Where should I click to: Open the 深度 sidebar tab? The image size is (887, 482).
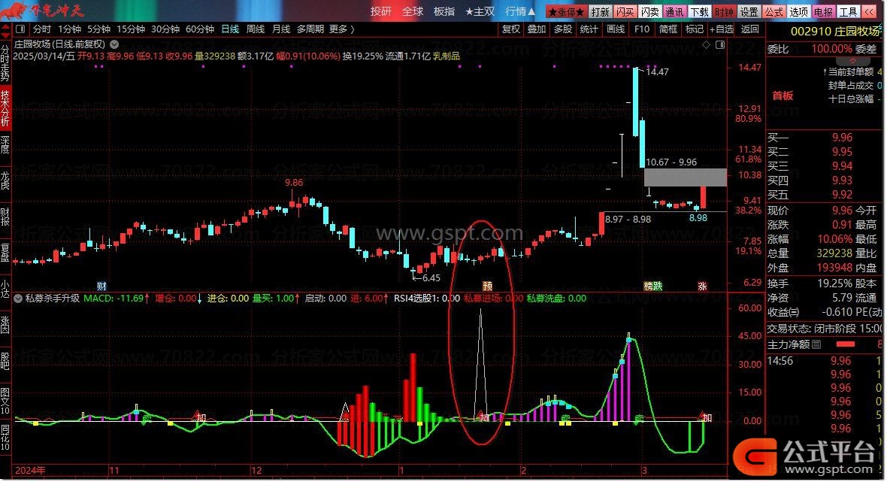tap(5, 144)
